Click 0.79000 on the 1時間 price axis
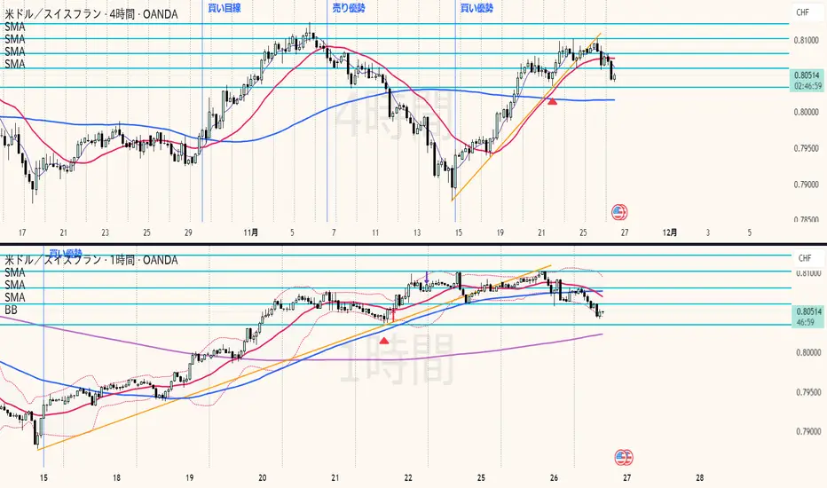This screenshot has height=488, width=827. pos(808,431)
